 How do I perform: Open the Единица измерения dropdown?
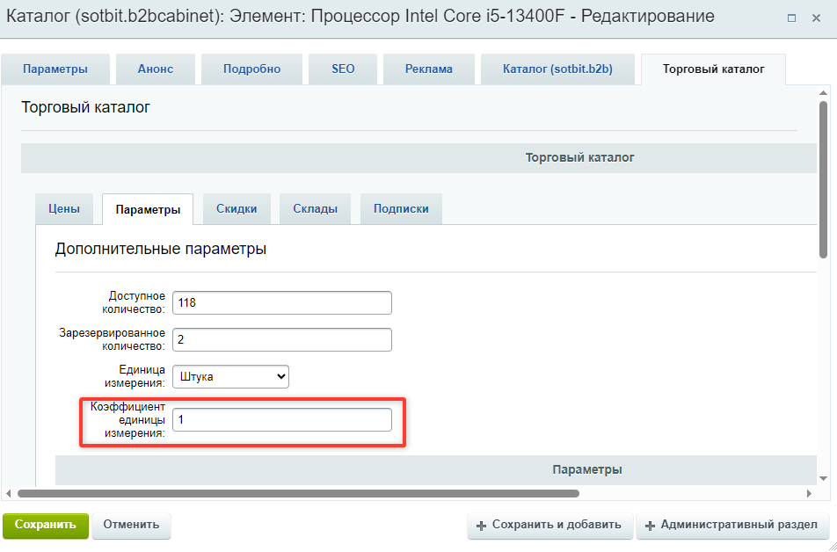click(x=230, y=376)
